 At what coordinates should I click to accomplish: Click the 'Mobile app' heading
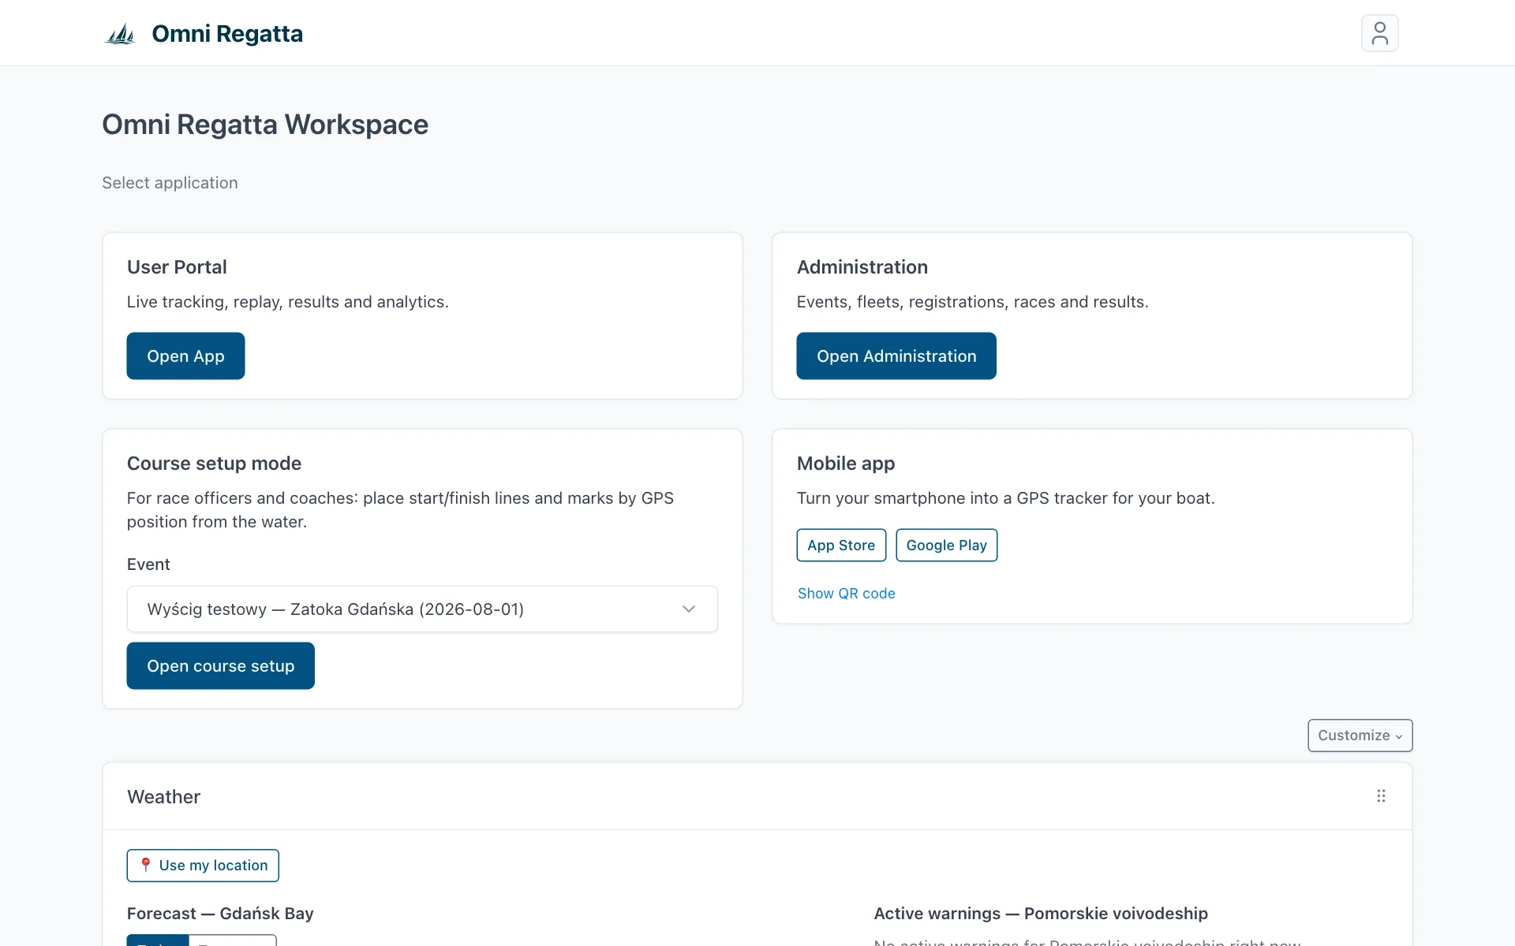(846, 464)
